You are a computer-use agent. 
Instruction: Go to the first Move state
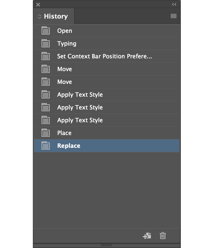pos(65,69)
